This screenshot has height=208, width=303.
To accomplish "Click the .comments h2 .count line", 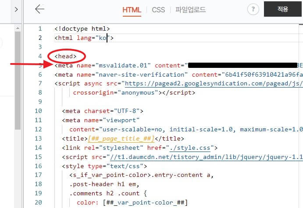I will (108, 194).
